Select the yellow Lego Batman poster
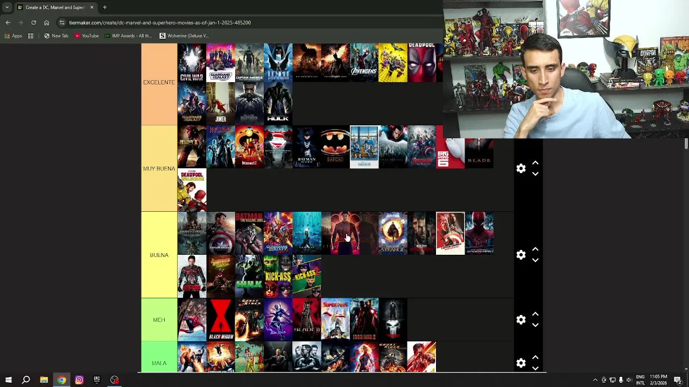689x387 pixels. 393,63
